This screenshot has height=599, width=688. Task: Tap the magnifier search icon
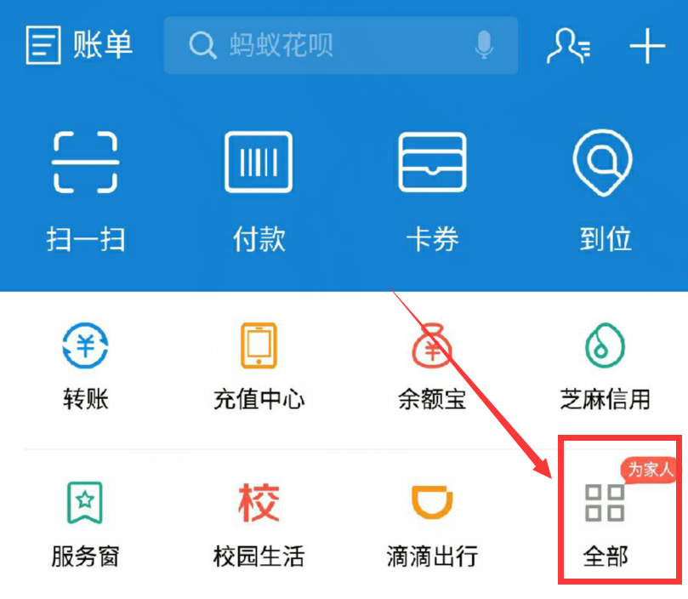(x=202, y=45)
